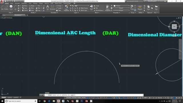Open the Insert ribbon tab
This screenshot has height=103, width=183.
tap(12, 3)
